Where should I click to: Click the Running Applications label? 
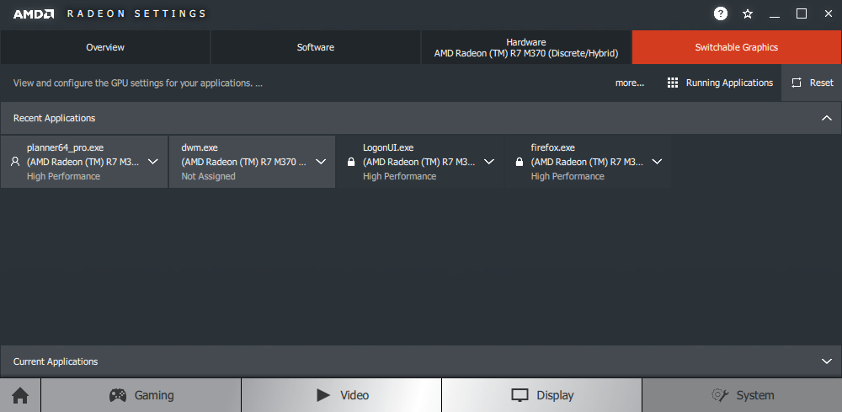[x=729, y=83]
